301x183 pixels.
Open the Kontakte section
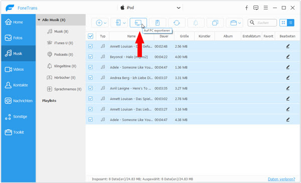(x=18, y=85)
